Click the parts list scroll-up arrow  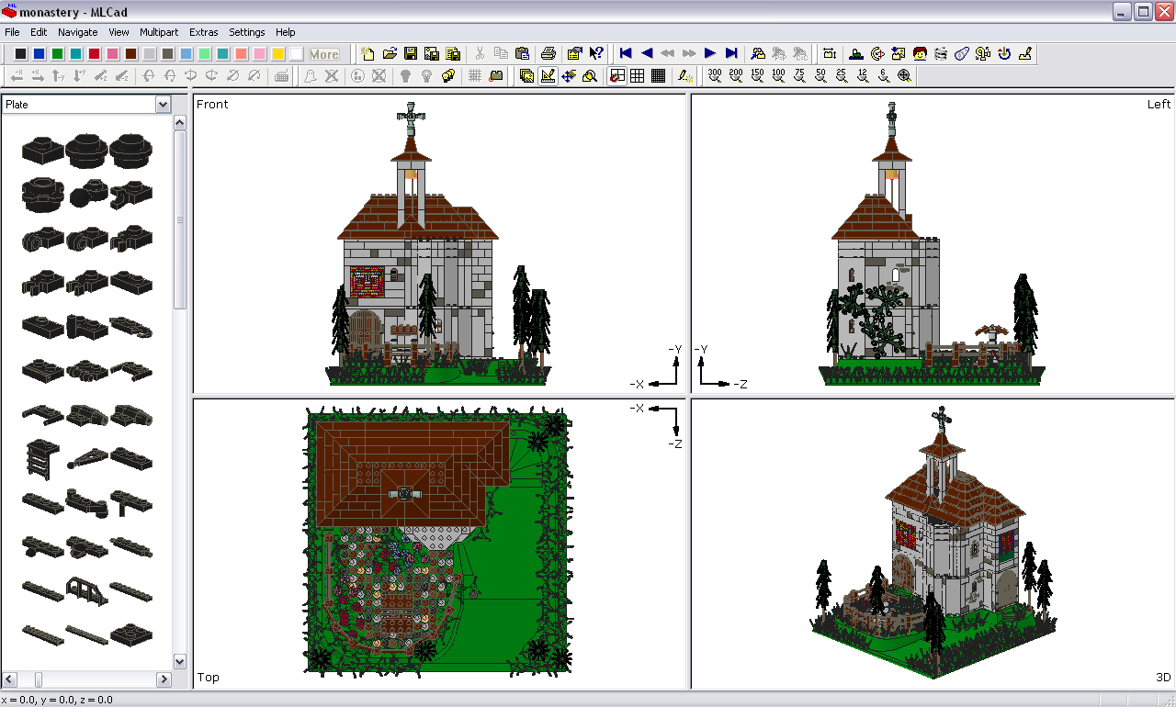click(180, 124)
